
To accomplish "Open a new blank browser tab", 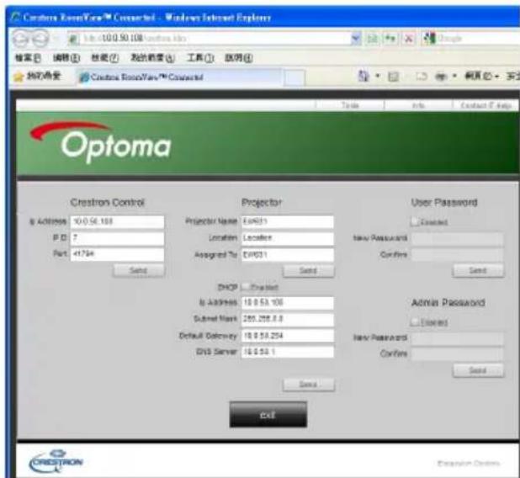I will pyautogui.click(x=294, y=78).
